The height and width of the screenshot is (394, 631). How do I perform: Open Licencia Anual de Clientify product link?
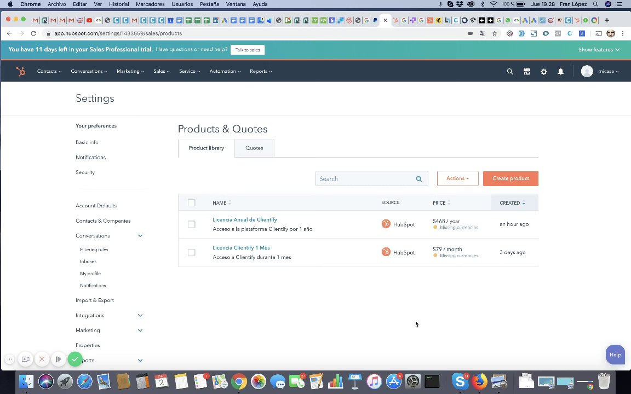coord(245,219)
